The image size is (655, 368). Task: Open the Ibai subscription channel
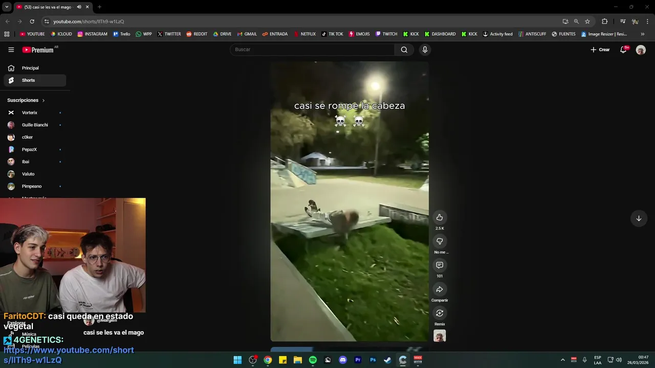coord(35,162)
